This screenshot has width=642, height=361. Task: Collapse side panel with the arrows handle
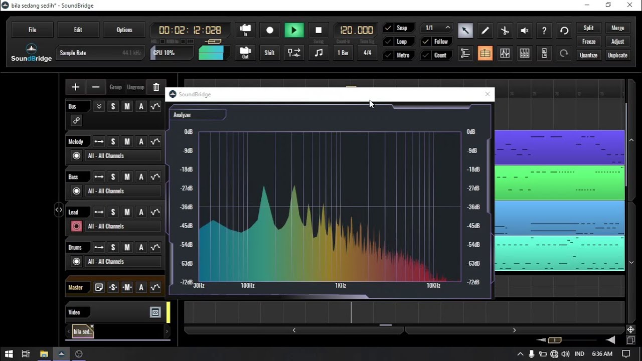tap(59, 210)
